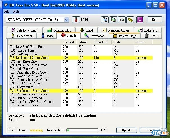Copy info to clipboard icon
Image resolution: width=170 pixels, height=138 pixels.
click(105, 20)
